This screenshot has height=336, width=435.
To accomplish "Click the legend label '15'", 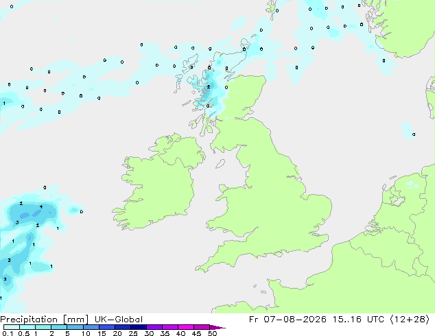I will [x=102, y=333].
